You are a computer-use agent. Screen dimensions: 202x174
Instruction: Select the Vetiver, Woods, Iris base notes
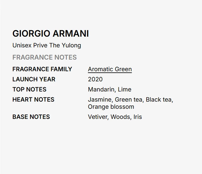point(115,117)
